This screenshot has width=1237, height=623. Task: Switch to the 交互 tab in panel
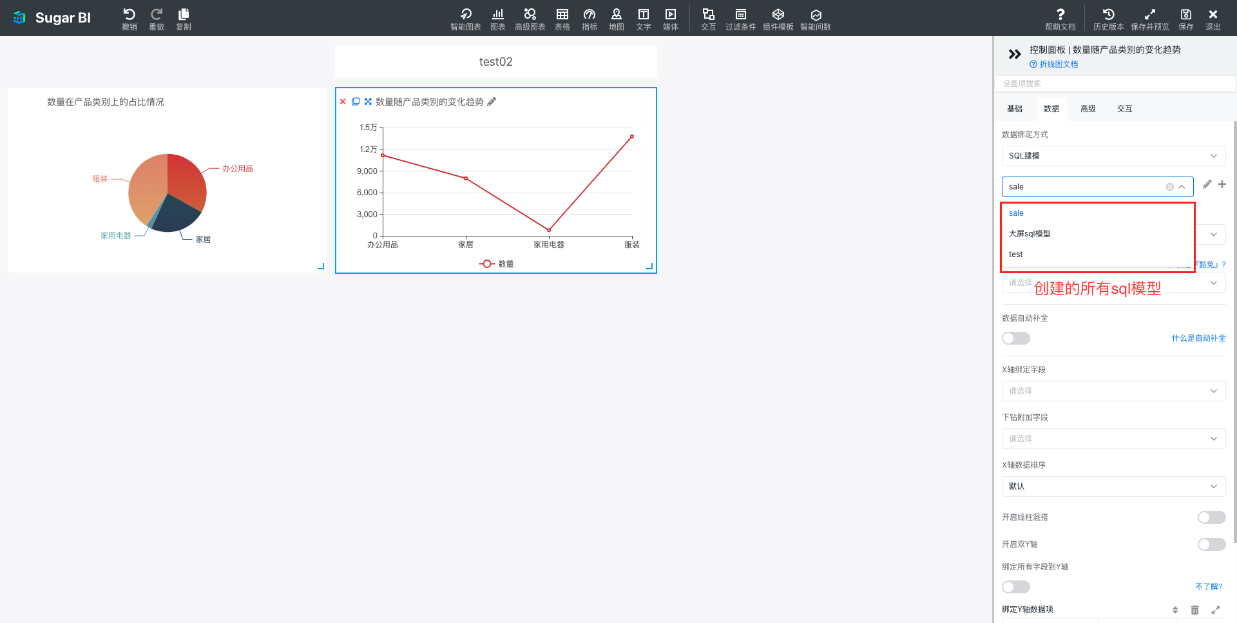click(x=1125, y=109)
